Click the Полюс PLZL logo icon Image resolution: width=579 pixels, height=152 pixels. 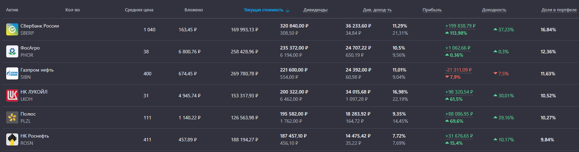(x=12, y=118)
